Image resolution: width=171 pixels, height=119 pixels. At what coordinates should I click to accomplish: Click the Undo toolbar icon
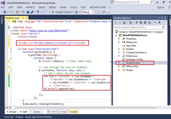[38, 12]
